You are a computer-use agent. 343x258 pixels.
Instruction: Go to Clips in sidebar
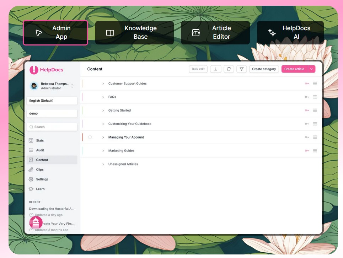[52, 170]
